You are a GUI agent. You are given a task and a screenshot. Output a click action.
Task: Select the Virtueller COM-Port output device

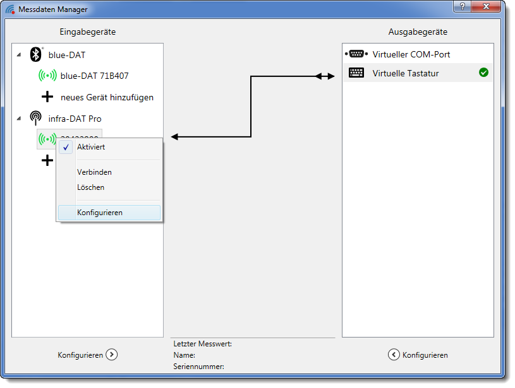(418, 54)
